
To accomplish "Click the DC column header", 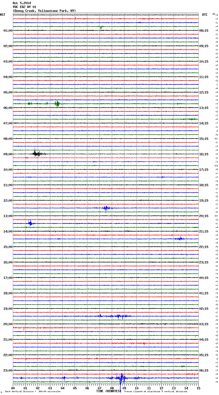I will (x=214, y=14).
